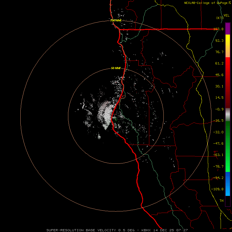Viewport: 232px width, 232px height.
Task: Select the -78.7 scale value
Action: [218, 167]
